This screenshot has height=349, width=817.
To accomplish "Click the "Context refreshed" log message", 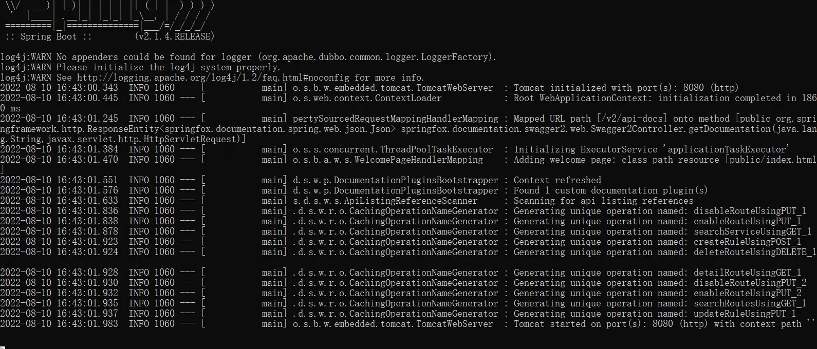I will coord(558,180).
